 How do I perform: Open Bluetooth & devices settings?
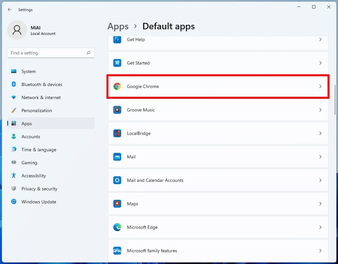[x=51, y=84]
